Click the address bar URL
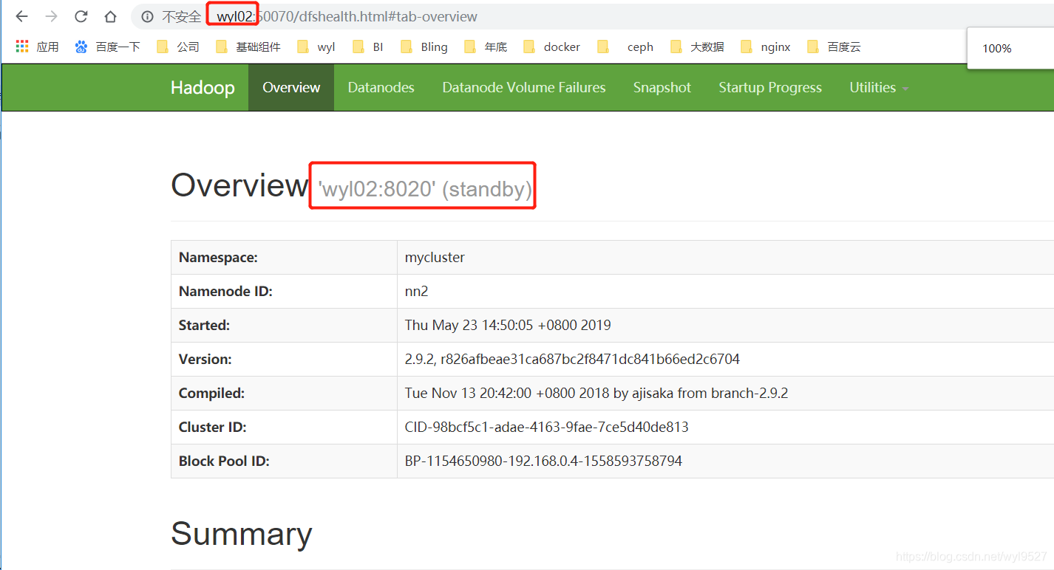The width and height of the screenshot is (1054, 570). [x=347, y=16]
